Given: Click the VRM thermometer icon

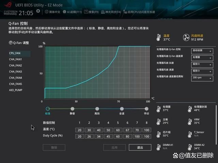Looking at the screenshot, I should coord(190,122).
